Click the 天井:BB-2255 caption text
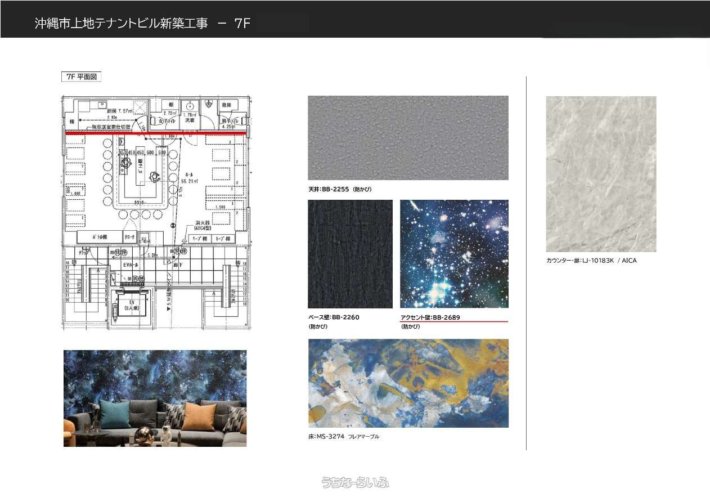 (x=340, y=190)
